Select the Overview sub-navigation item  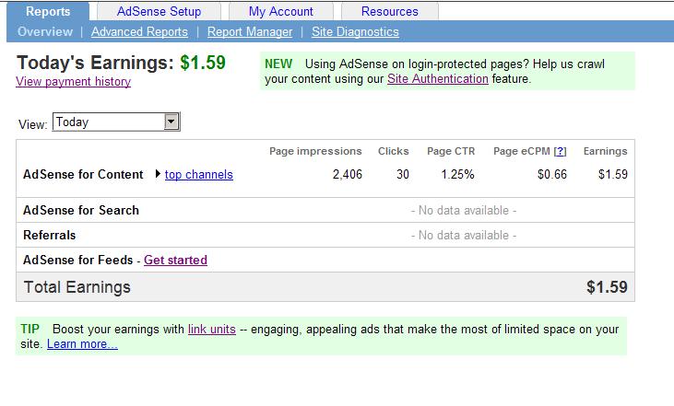tap(45, 31)
